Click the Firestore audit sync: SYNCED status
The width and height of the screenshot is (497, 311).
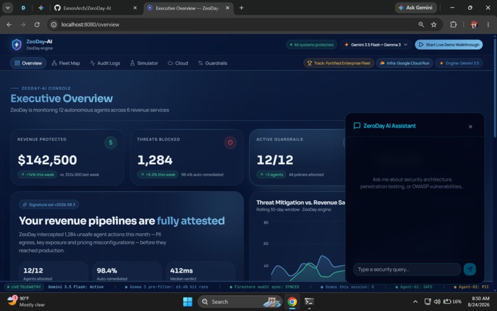tap(265, 287)
